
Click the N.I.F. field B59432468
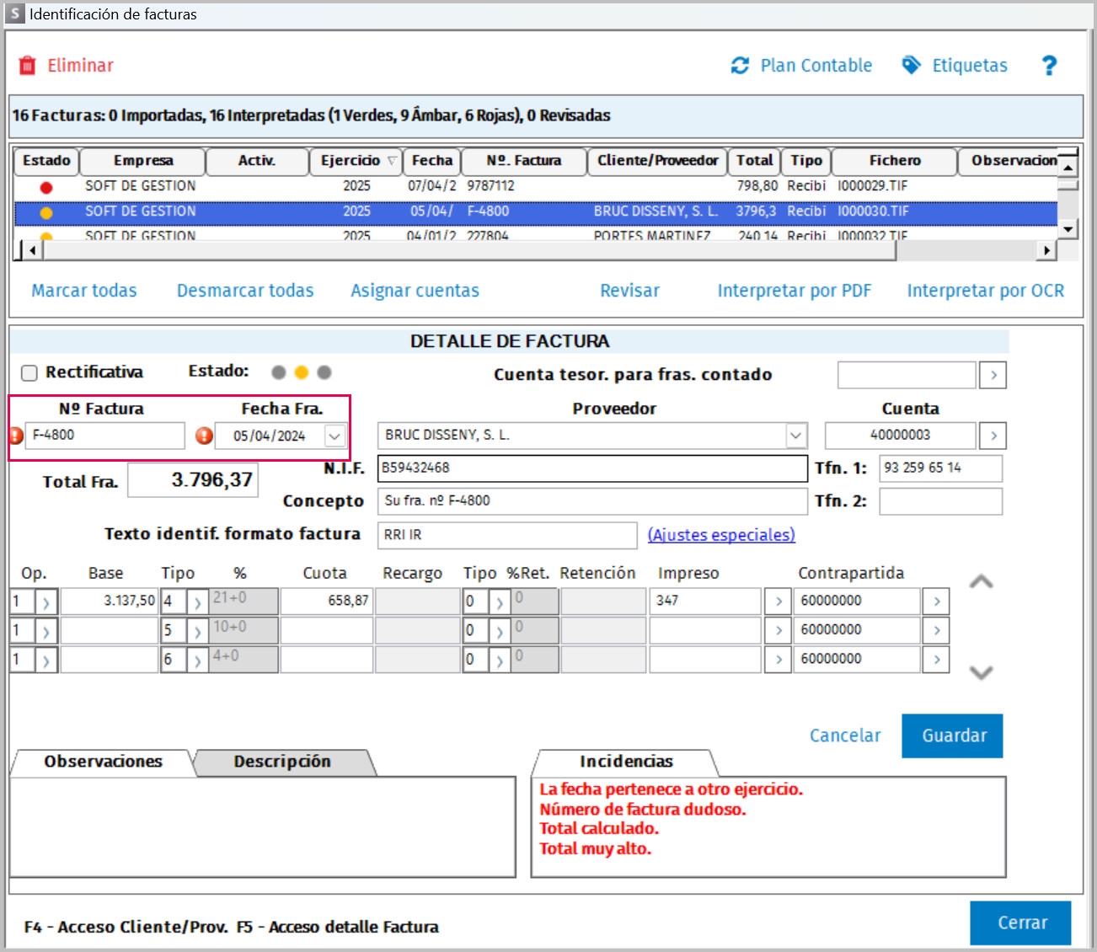pyautogui.click(x=592, y=468)
